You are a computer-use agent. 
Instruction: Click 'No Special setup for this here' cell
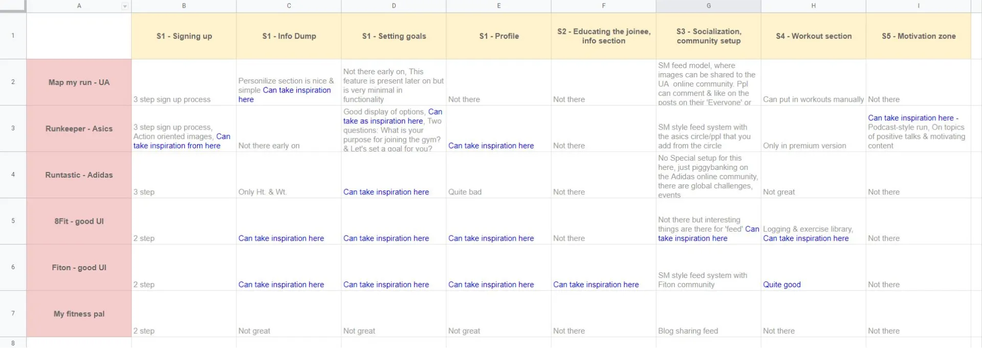pyautogui.click(x=708, y=175)
